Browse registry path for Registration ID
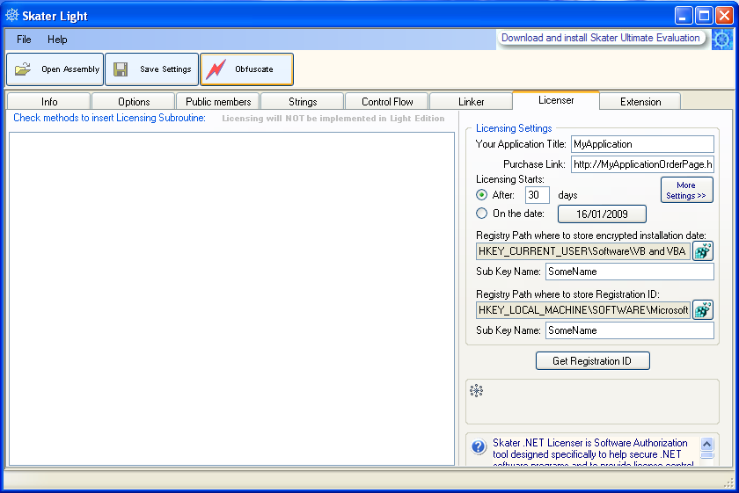Image resolution: width=739 pixels, height=493 pixels. [x=703, y=310]
